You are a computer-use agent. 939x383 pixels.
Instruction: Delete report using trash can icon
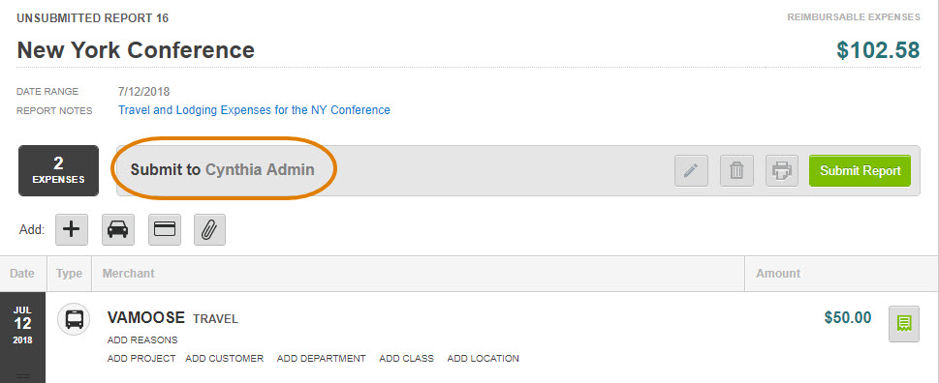[736, 171]
